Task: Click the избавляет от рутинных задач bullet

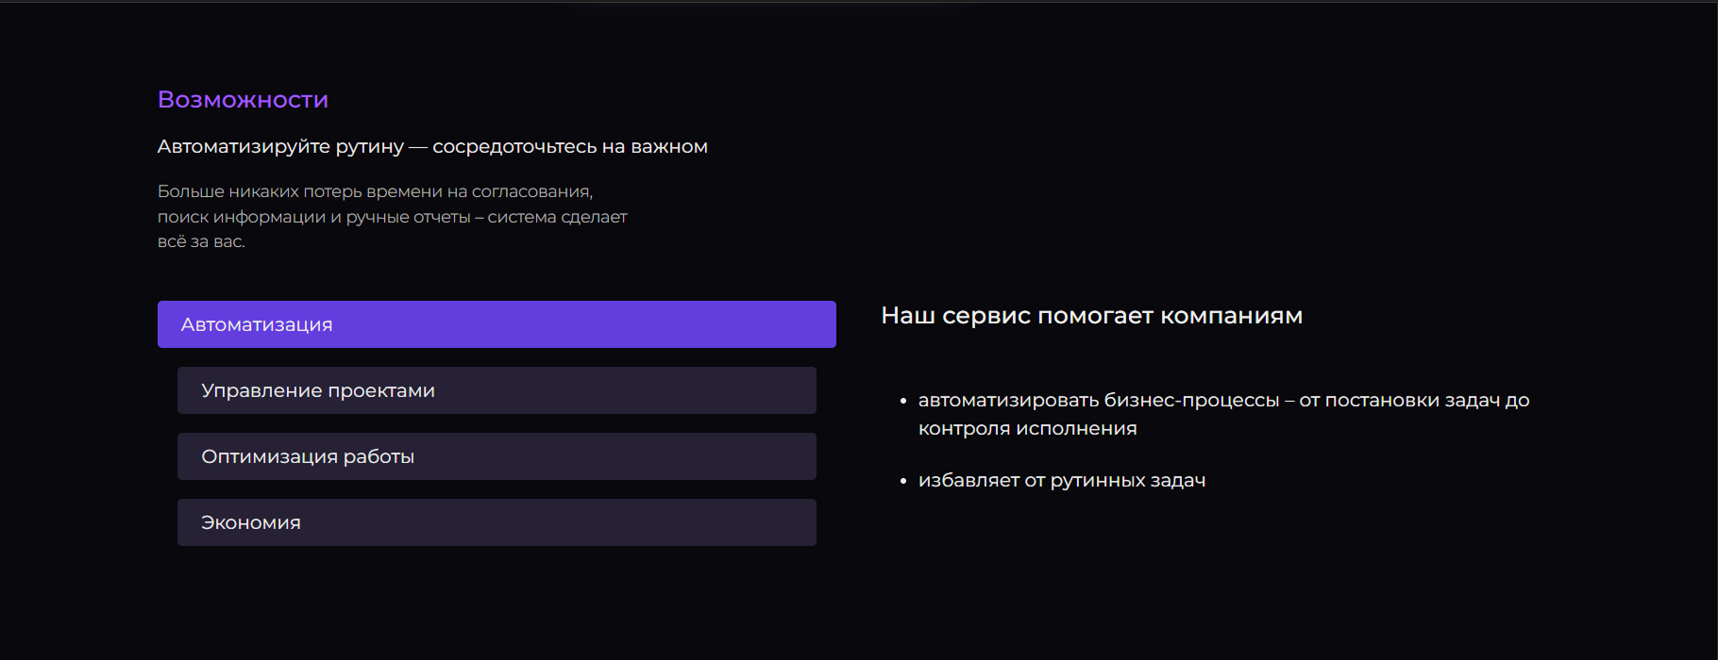Action: [x=1062, y=479]
